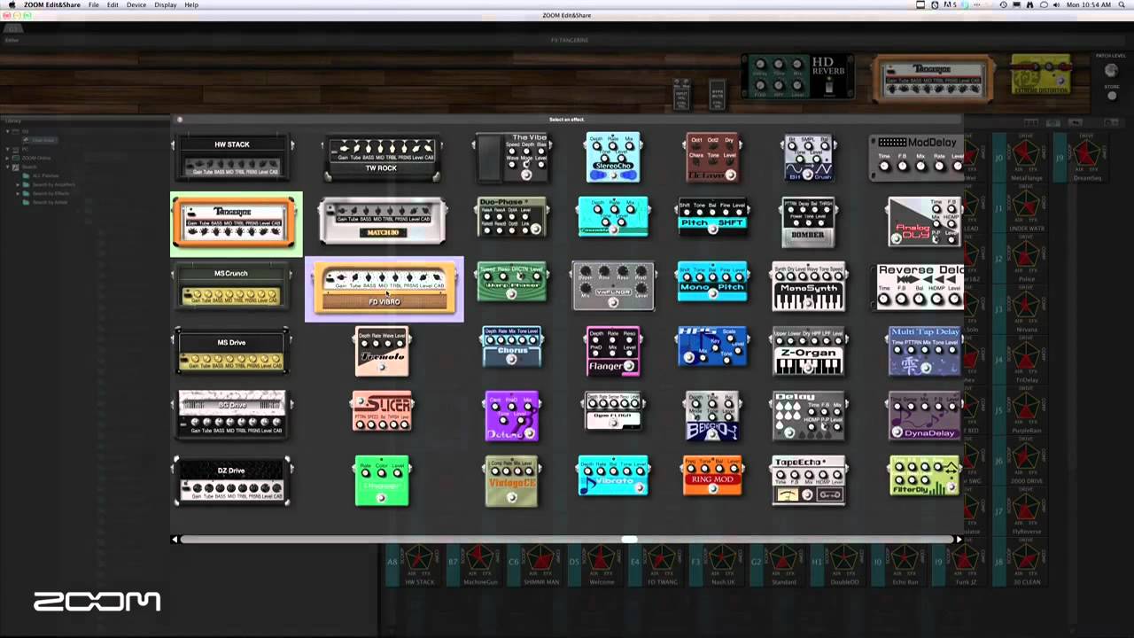Screen dimensions: 1134x638
Task: Click the effect list scrollbar left arrow
Action: (x=175, y=539)
